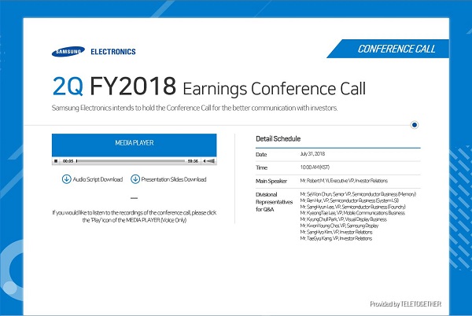Click the 2Q FY2018 Earnings Conference Call title
Screen dimensions: 472x316
(208, 85)
